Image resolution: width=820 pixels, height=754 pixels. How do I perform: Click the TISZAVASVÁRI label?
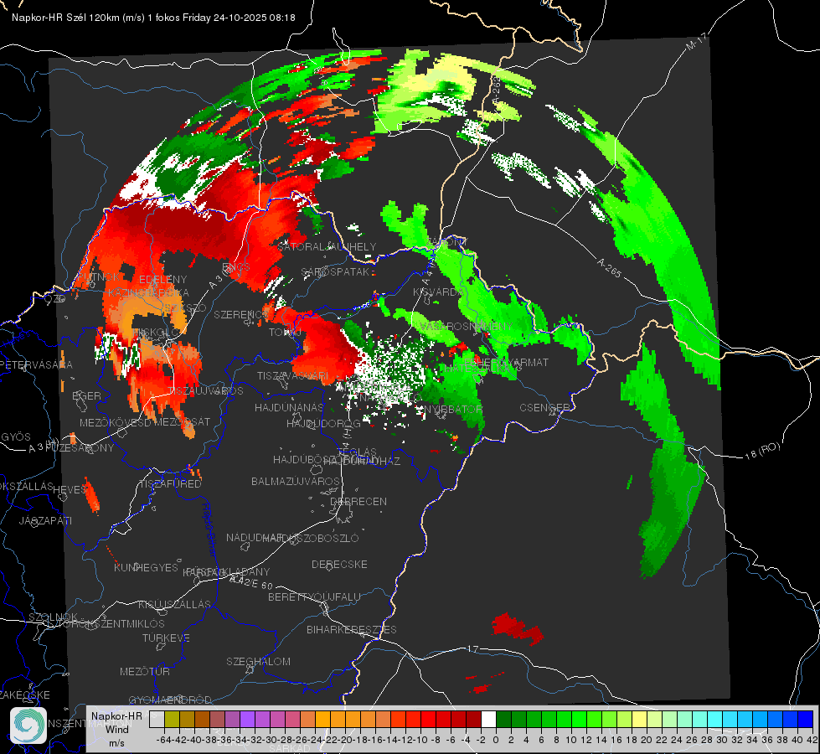tap(293, 375)
